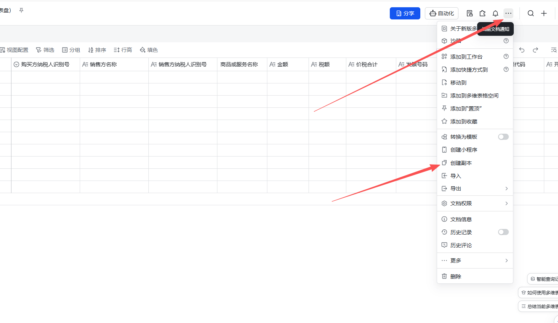Open the 筛选 filter tool

(x=45, y=50)
